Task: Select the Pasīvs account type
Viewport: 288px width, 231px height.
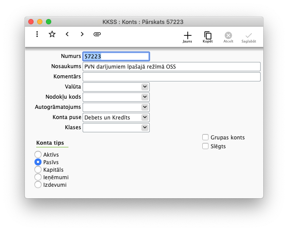Action: point(38,162)
